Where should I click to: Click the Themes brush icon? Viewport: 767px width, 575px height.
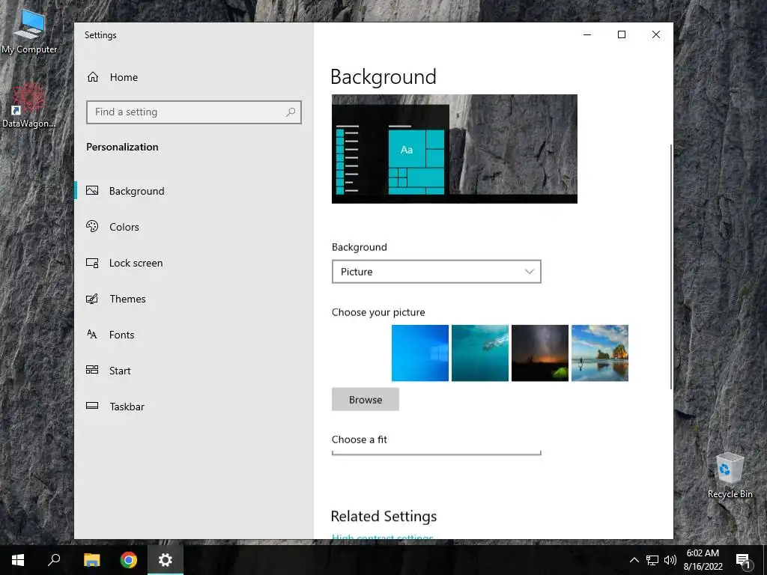click(x=92, y=298)
